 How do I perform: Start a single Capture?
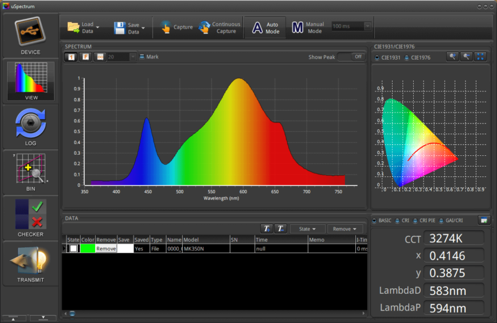(x=176, y=27)
